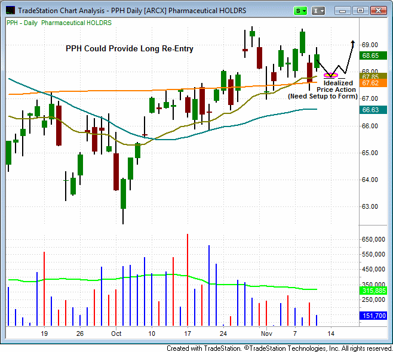Click the 63.00 price axis value
The image size is (393, 352).
(x=370, y=206)
